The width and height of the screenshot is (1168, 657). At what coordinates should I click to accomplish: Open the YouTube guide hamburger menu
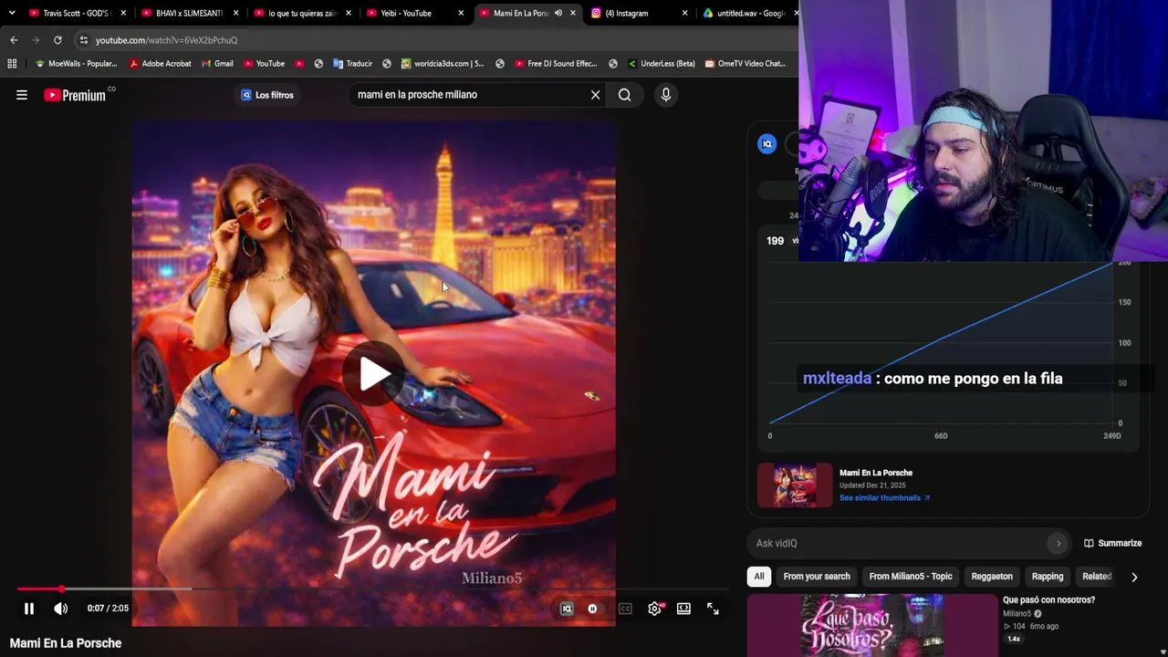[x=22, y=95]
